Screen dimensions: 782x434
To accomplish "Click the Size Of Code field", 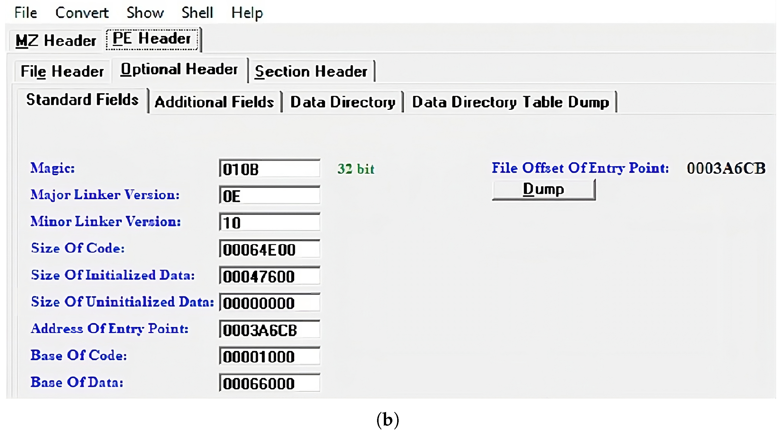I will (x=269, y=249).
